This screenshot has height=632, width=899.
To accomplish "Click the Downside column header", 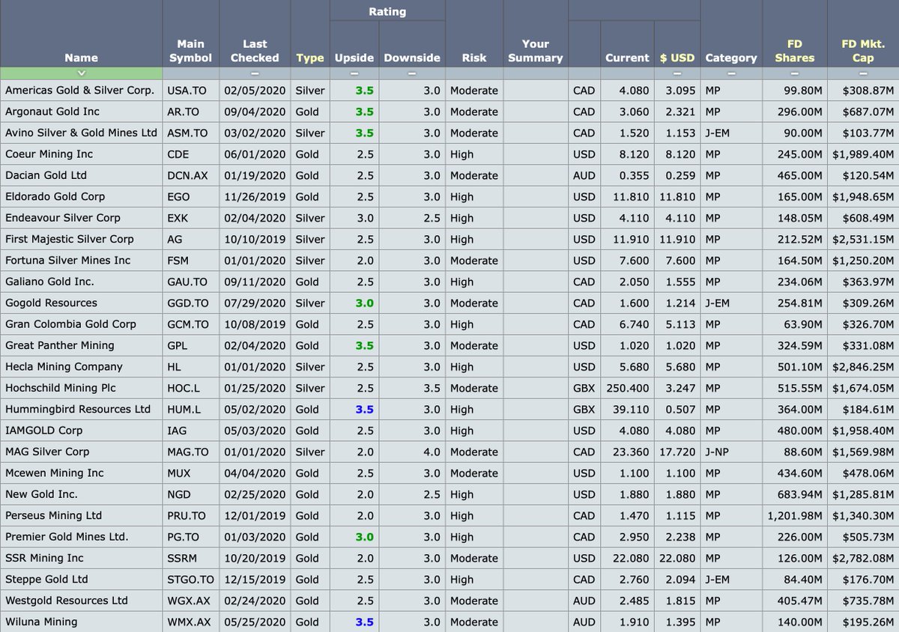I will point(412,58).
